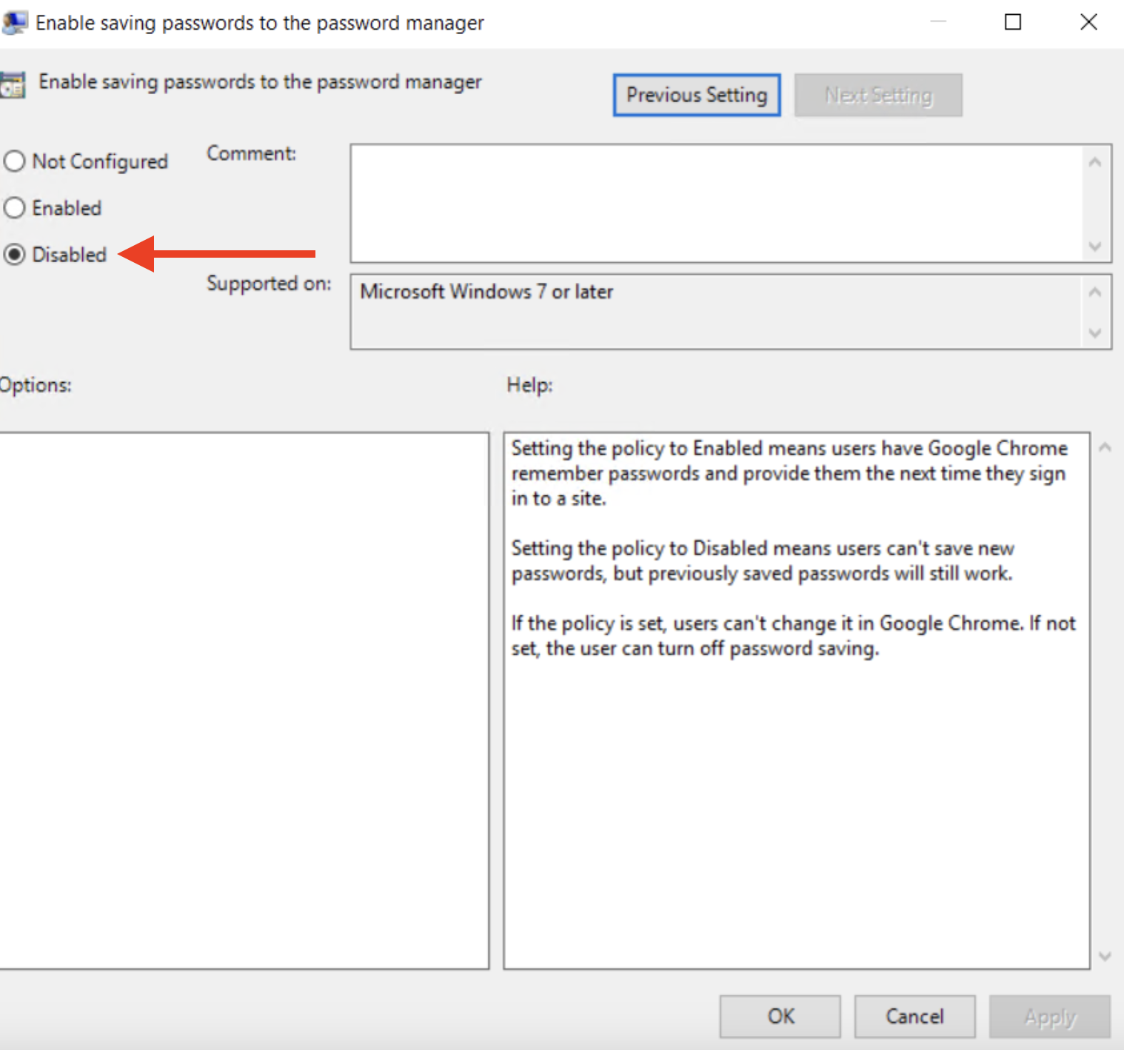1124x1050 pixels.
Task: Click the 'If the policy is set' paragraph
Action: coord(793,635)
